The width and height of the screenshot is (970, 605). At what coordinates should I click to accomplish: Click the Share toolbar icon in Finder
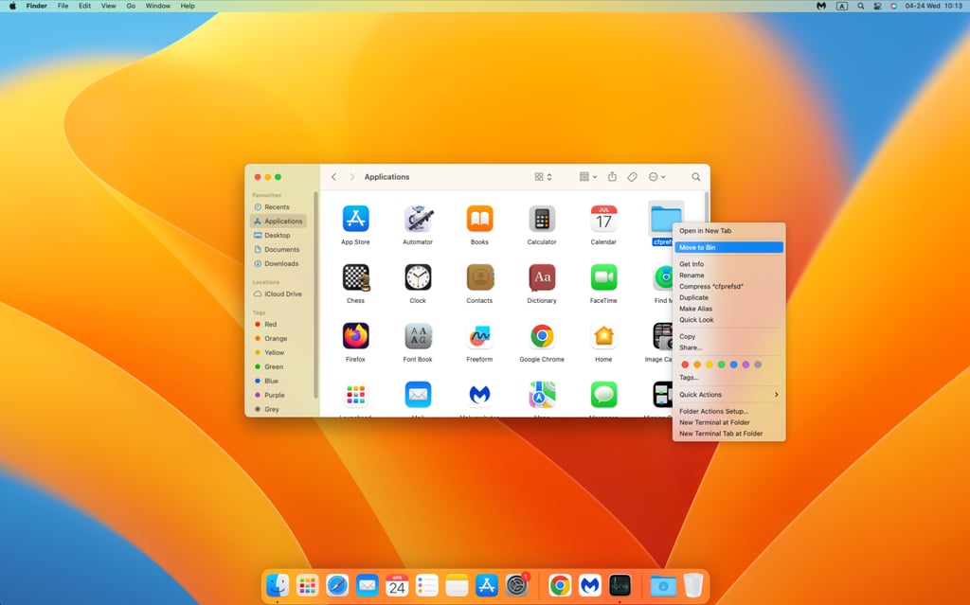tap(612, 176)
